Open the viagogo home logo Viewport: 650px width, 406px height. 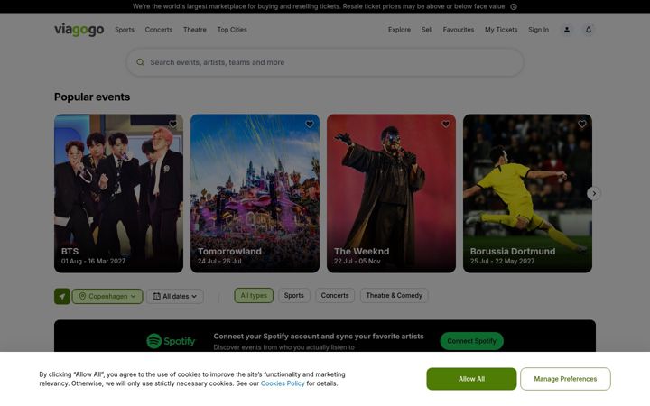click(x=79, y=30)
